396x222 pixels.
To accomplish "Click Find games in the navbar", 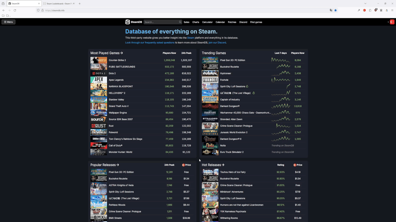I will (256, 22).
